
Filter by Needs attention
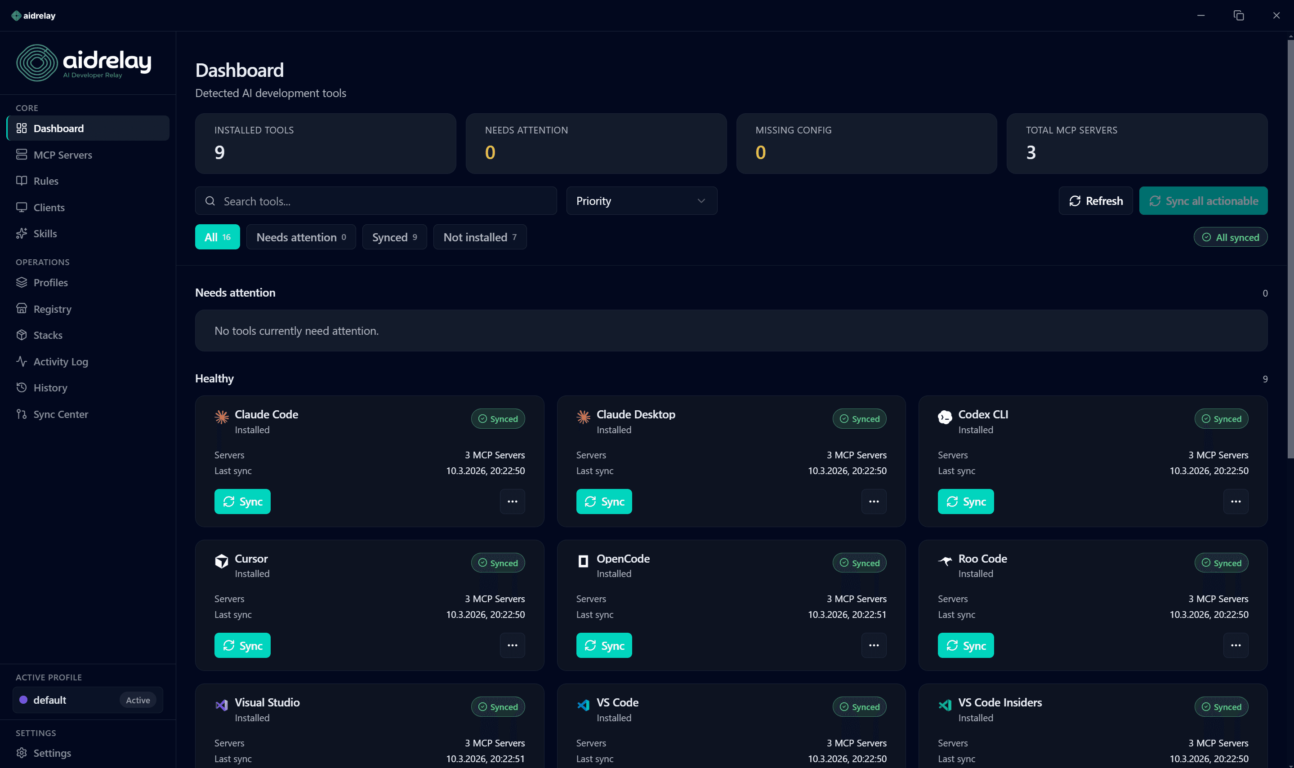(x=301, y=237)
